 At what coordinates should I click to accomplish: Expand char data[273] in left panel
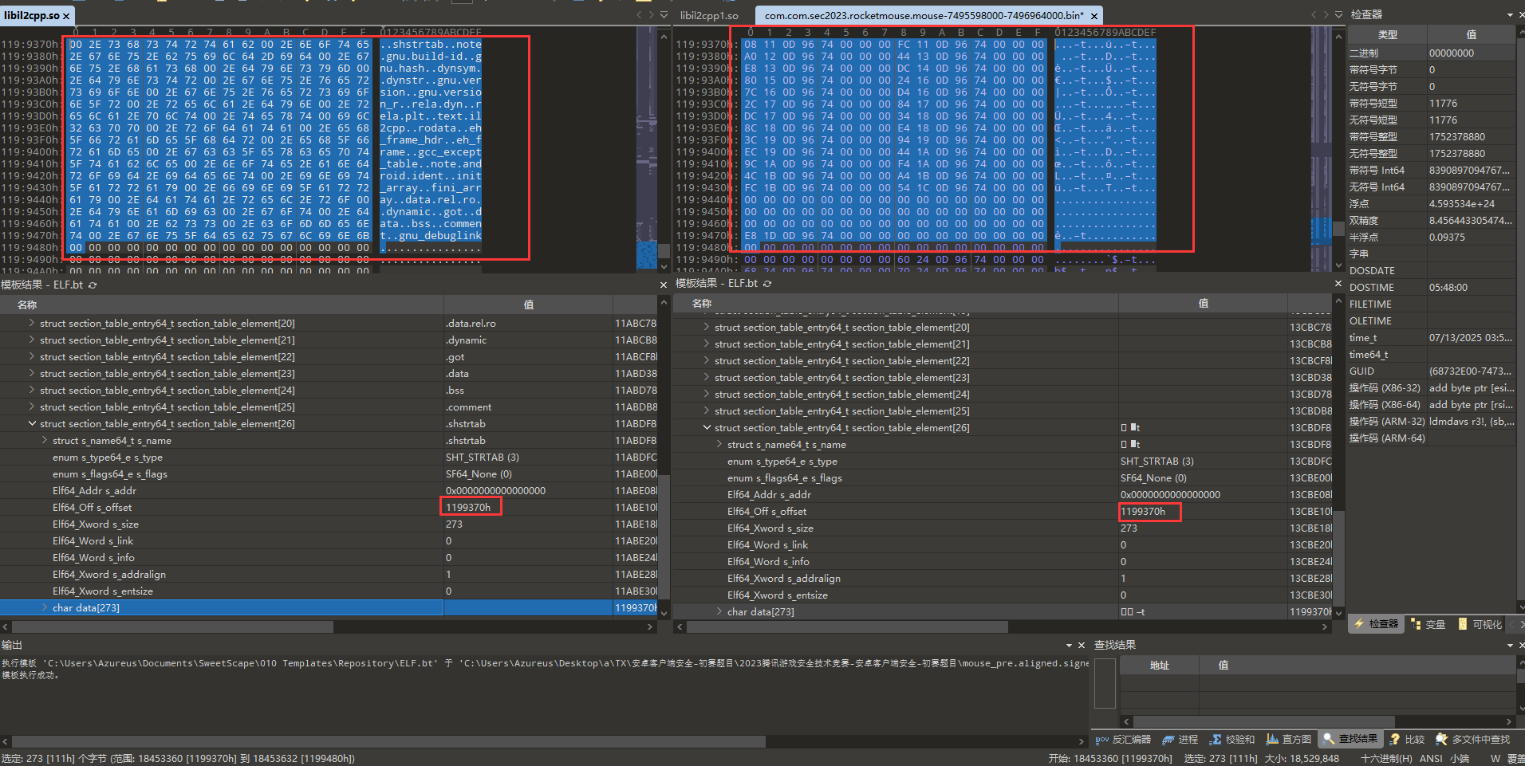(45, 608)
